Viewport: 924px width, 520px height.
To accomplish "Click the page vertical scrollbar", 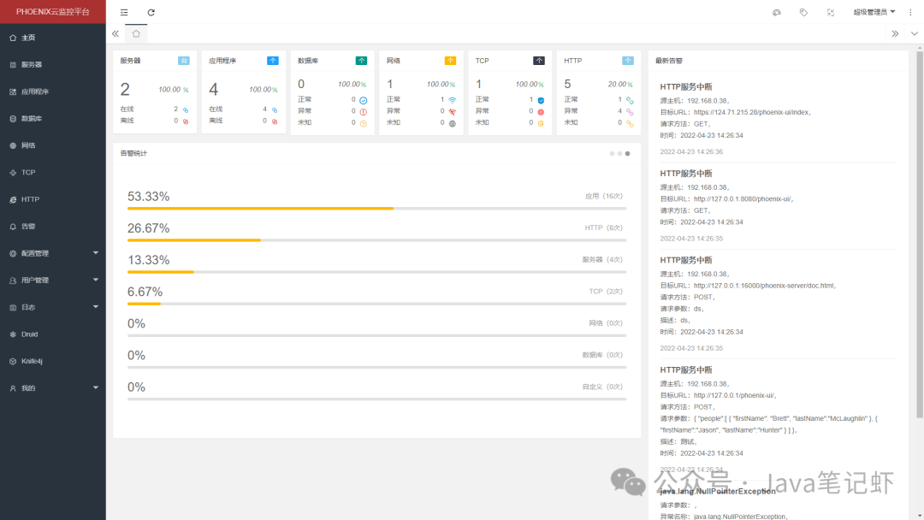I will 919,235.
